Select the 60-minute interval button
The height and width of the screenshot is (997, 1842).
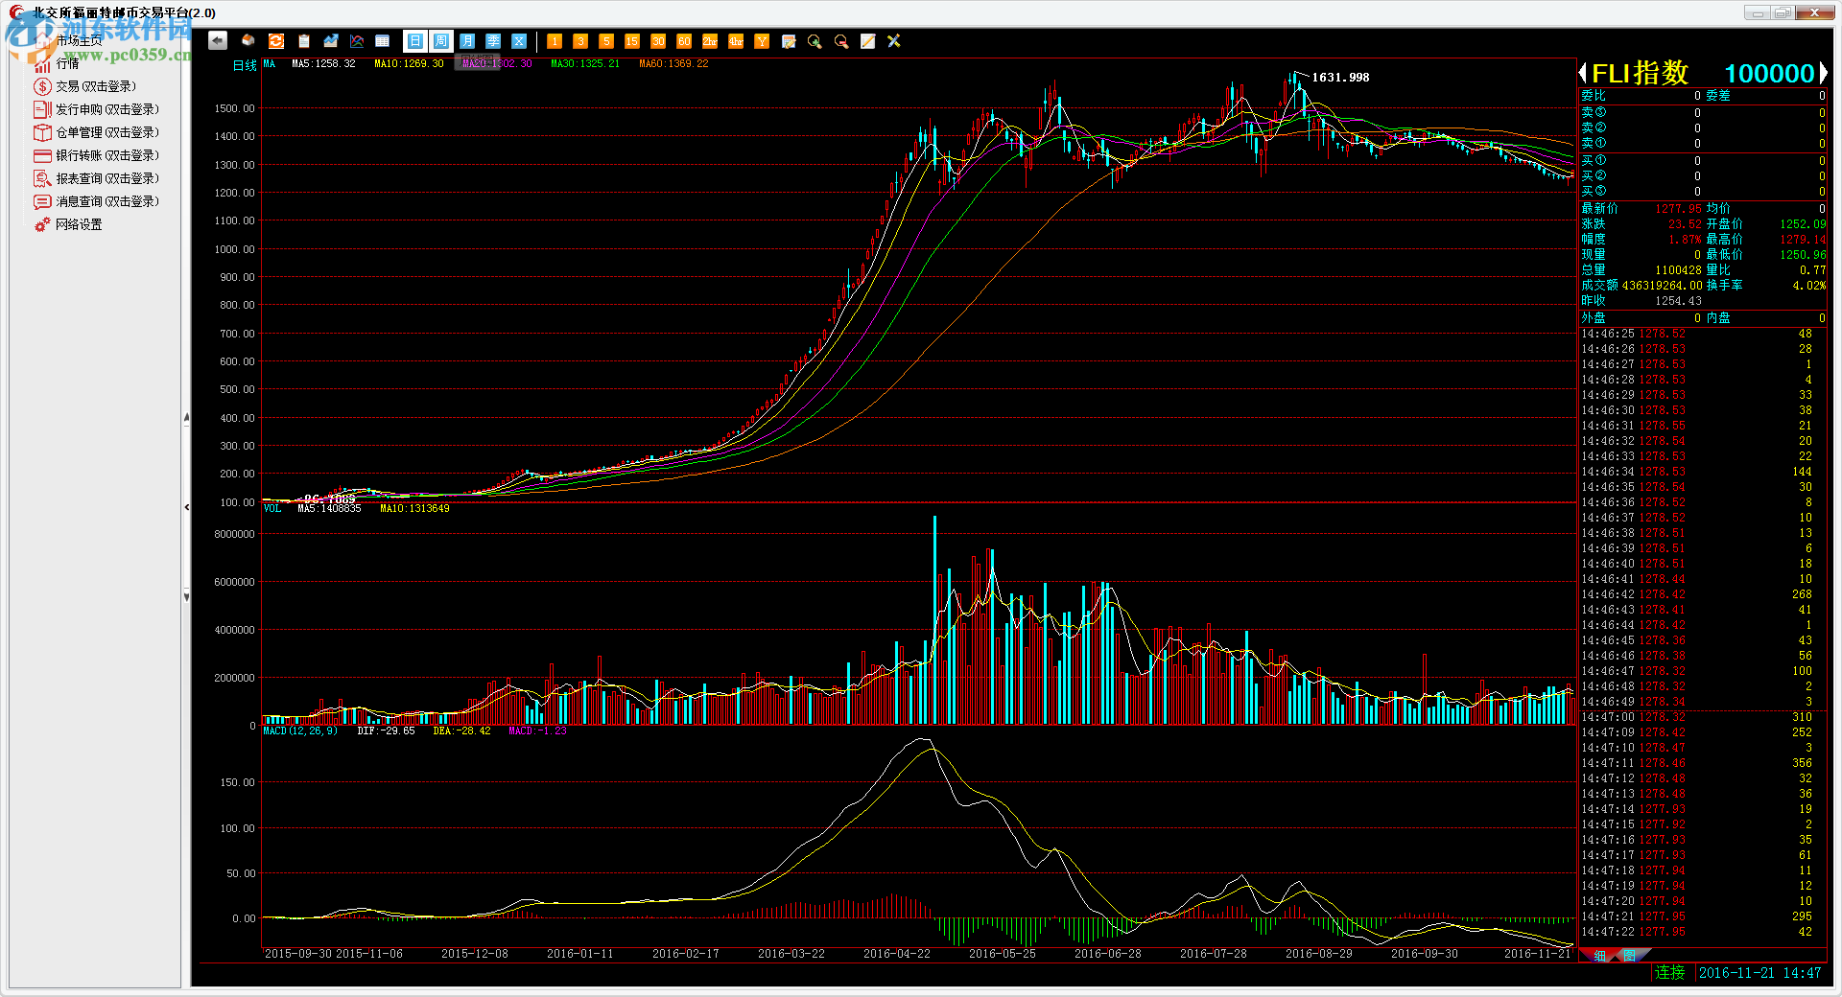pos(684,41)
